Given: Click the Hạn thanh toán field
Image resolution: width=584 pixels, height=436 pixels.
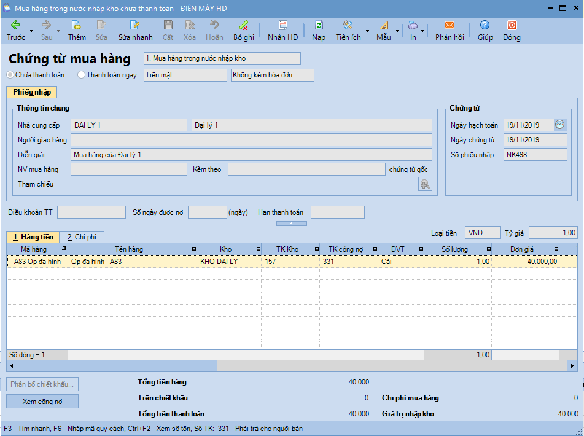Looking at the screenshot, I should 337,212.
